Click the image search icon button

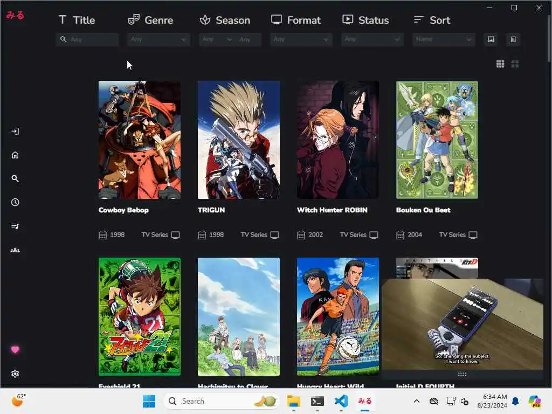(x=491, y=39)
